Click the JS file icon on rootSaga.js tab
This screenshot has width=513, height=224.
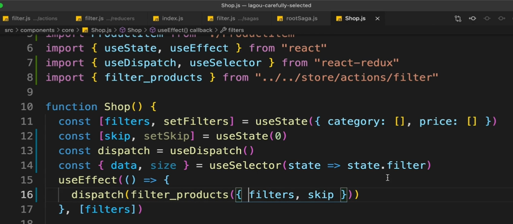[280, 19]
